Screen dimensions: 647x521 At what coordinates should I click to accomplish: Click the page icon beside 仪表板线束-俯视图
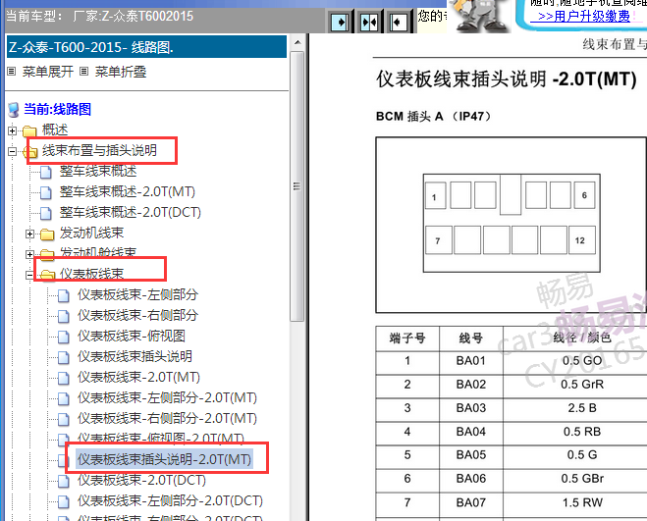coord(64,337)
